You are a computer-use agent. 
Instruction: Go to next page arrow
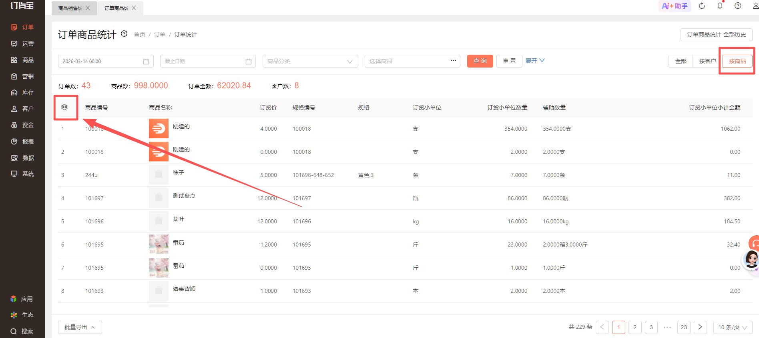point(700,327)
